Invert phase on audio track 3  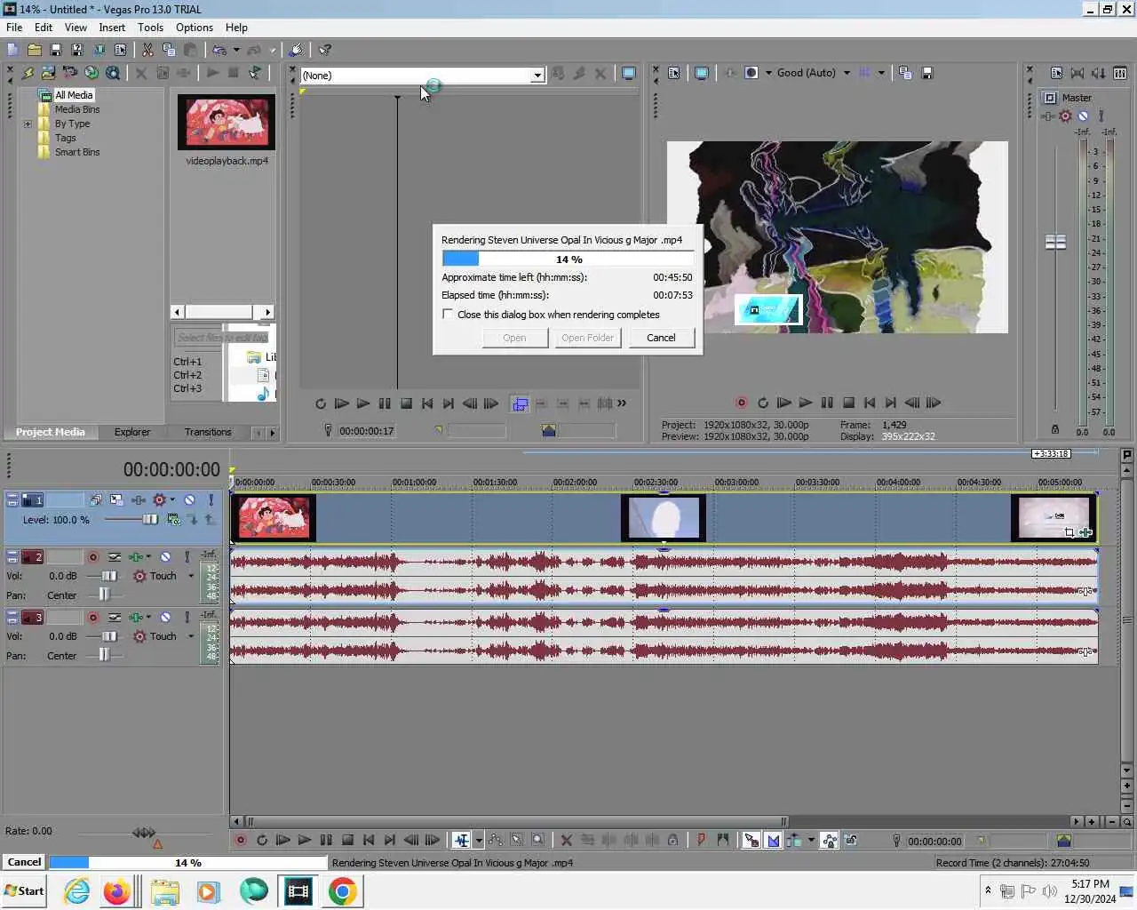click(x=115, y=617)
